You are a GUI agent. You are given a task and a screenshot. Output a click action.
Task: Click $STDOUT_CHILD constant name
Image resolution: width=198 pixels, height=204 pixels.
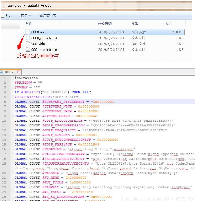(x=56, y=116)
